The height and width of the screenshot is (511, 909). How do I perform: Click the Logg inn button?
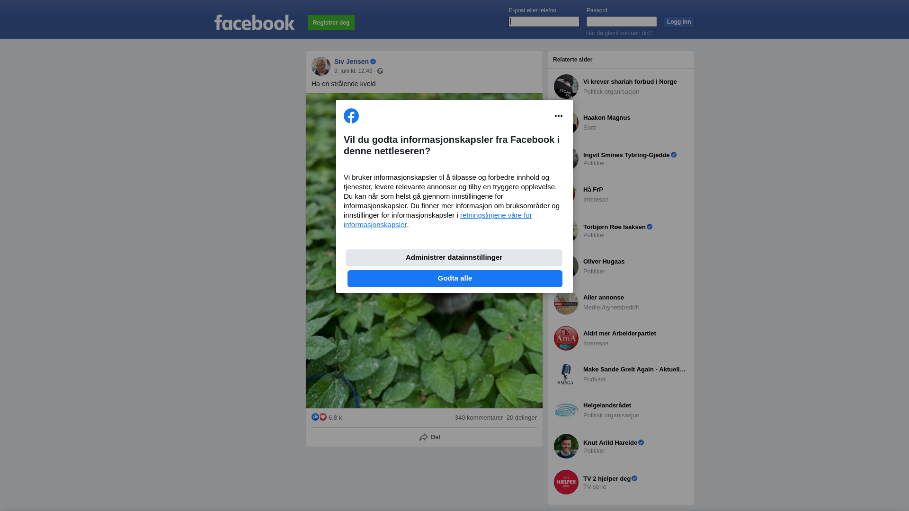679,22
